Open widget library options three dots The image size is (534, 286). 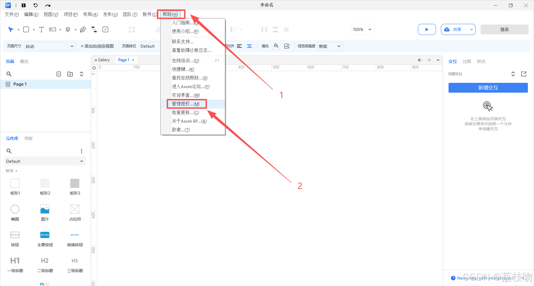(82, 151)
